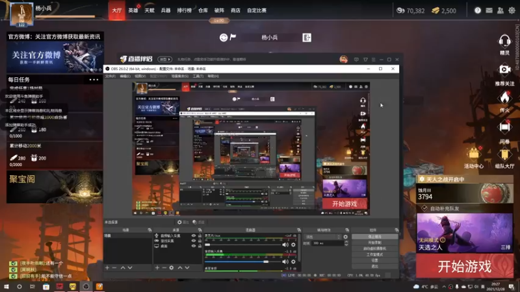Add a scene with the plus in OBS scenes

coord(107,267)
